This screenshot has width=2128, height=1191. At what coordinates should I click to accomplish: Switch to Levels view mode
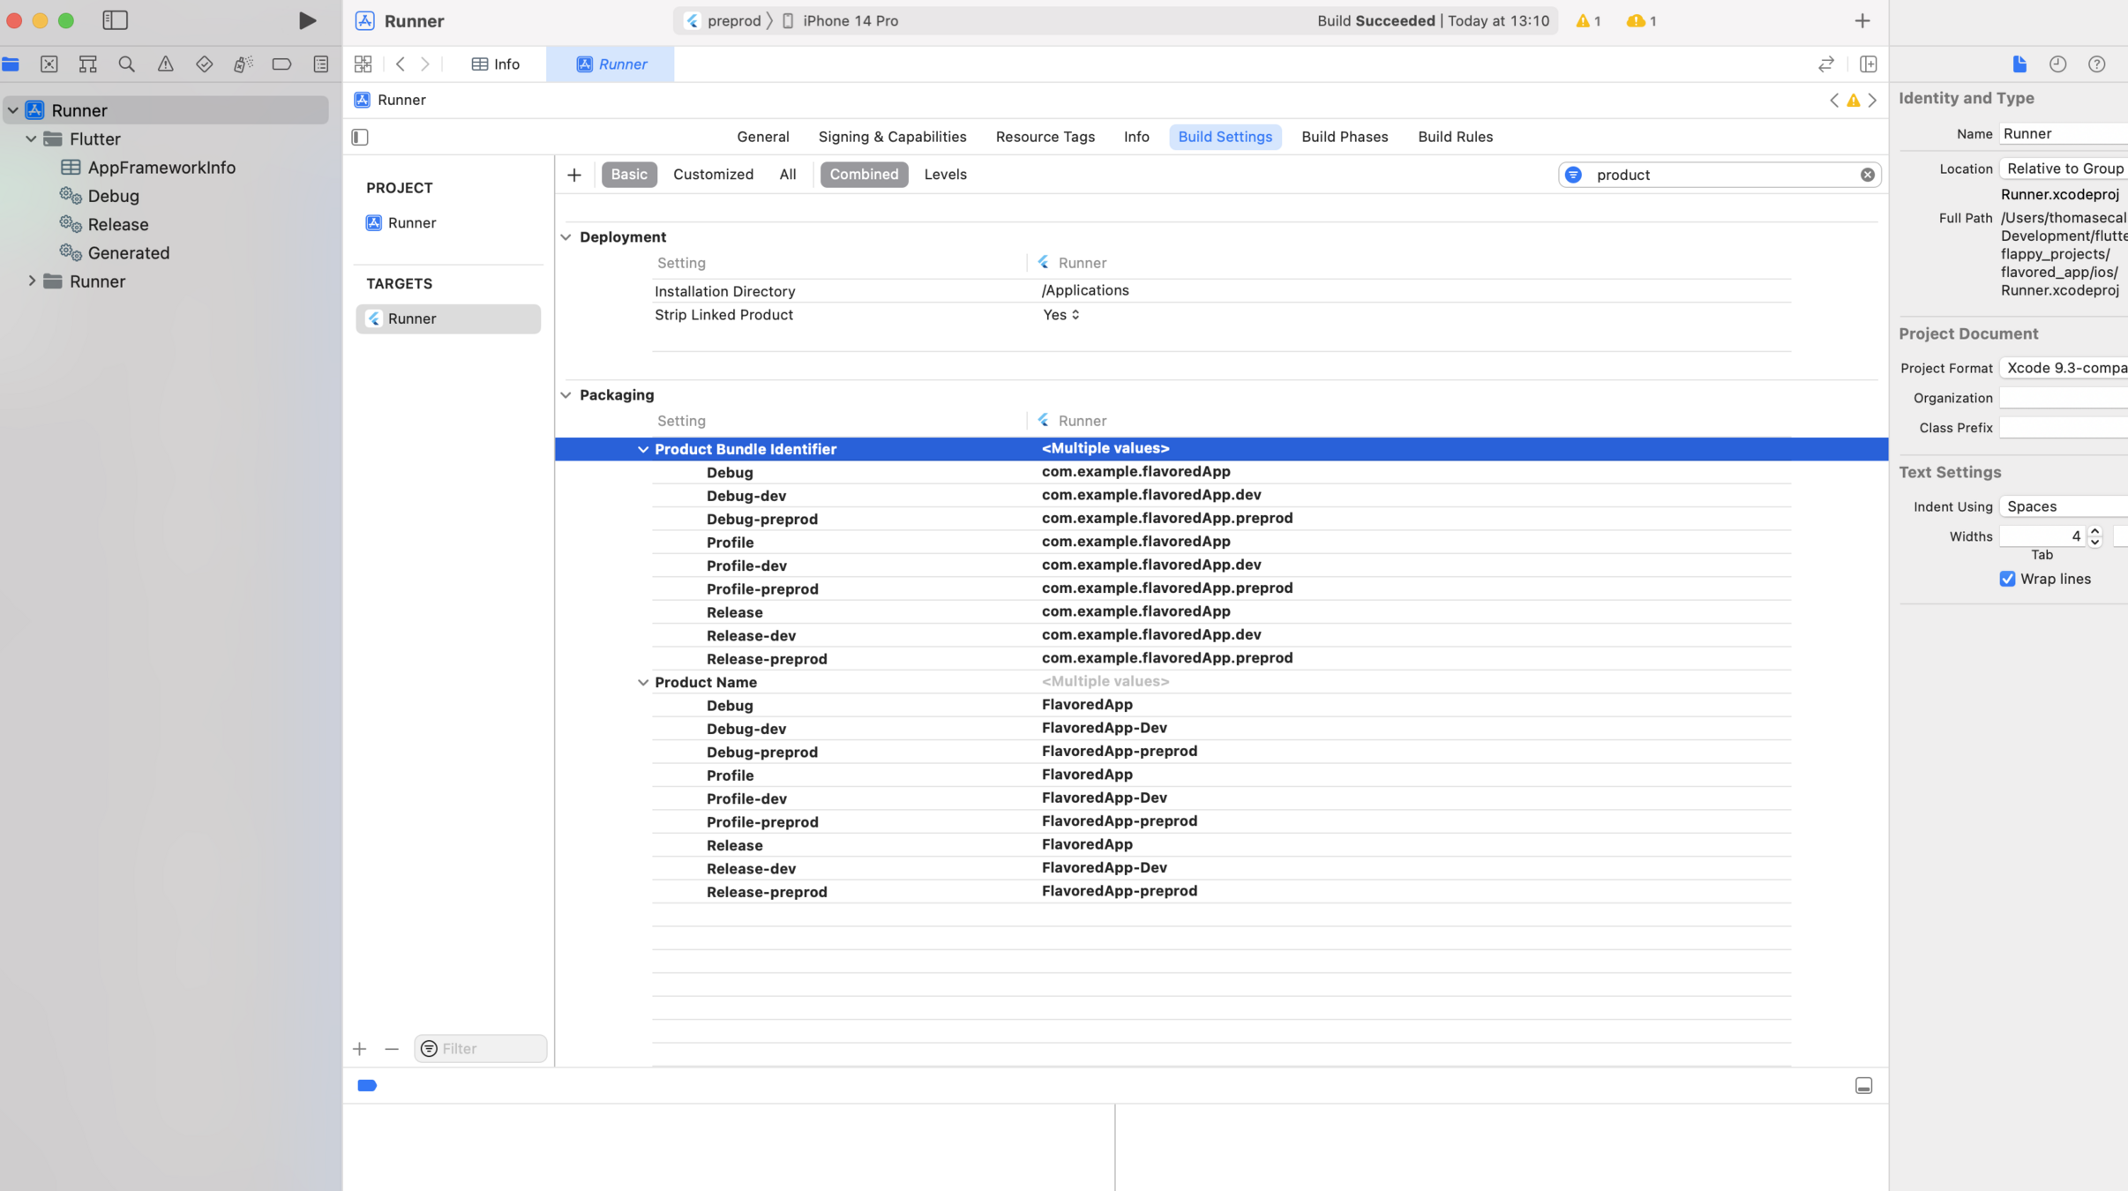coord(945,175)
